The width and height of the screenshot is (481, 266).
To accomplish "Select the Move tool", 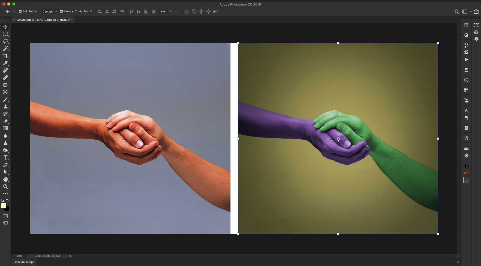I will pyautogui.click(x=5, y=27).
